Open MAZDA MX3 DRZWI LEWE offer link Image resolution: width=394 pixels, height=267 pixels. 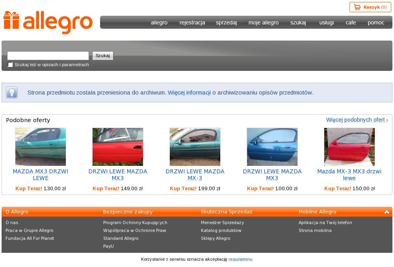coord(41,174)
